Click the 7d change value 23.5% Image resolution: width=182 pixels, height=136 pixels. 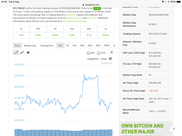coord(55,35)
